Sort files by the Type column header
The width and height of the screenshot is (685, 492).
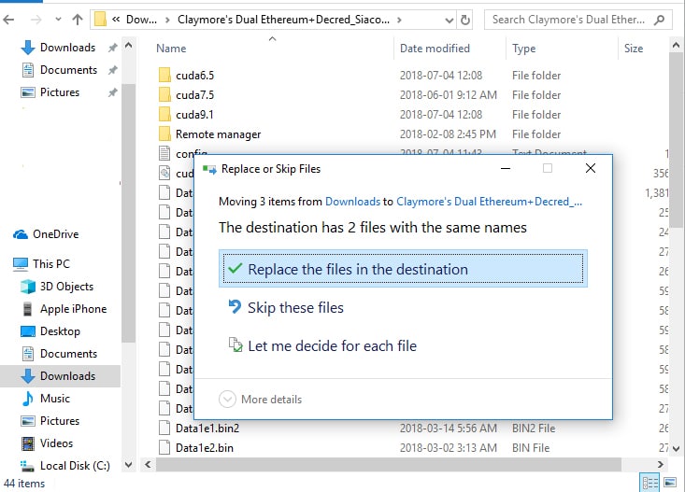[x=524, y=49]
